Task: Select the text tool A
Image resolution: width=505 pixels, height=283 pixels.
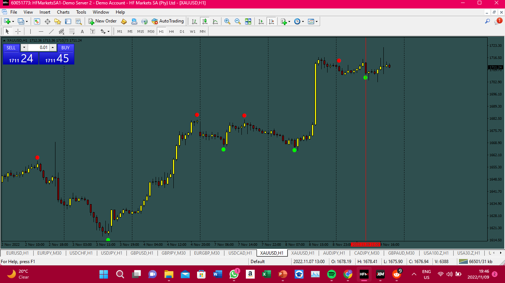Action: click(82, 31)
